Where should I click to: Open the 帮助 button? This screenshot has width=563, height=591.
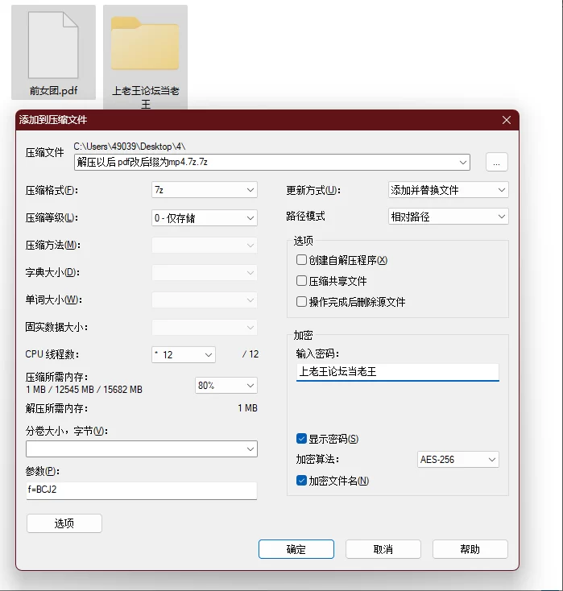[x=470, y=549]
